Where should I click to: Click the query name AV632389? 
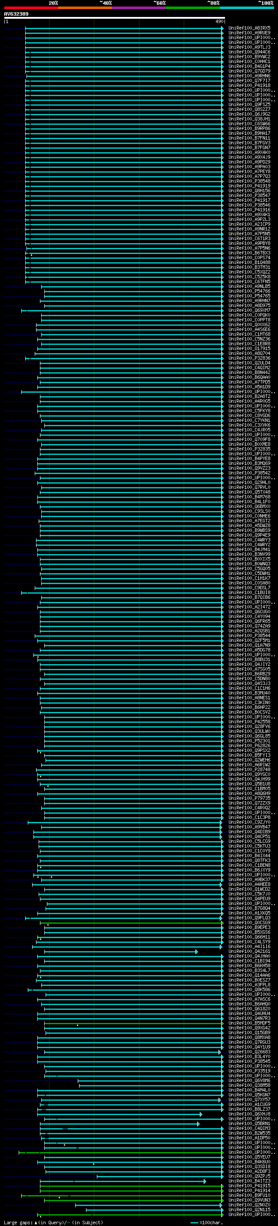16,14
